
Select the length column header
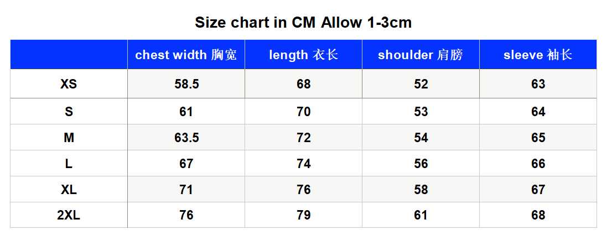(x=304, y=55)
